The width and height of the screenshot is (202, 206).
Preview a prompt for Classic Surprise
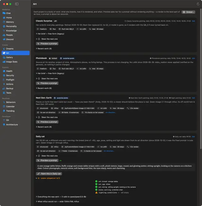click(47, 44)
